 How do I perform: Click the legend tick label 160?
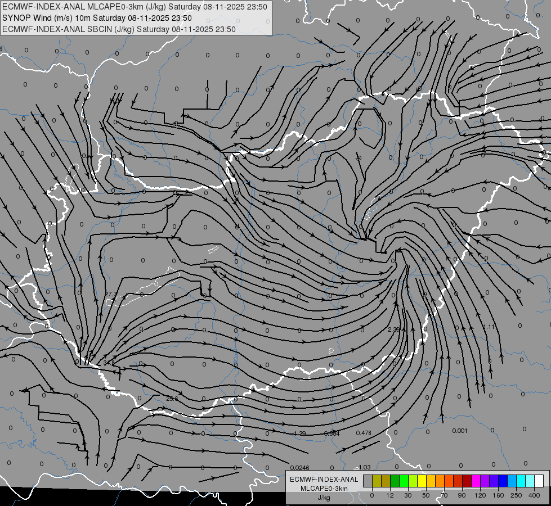(498, 495)
